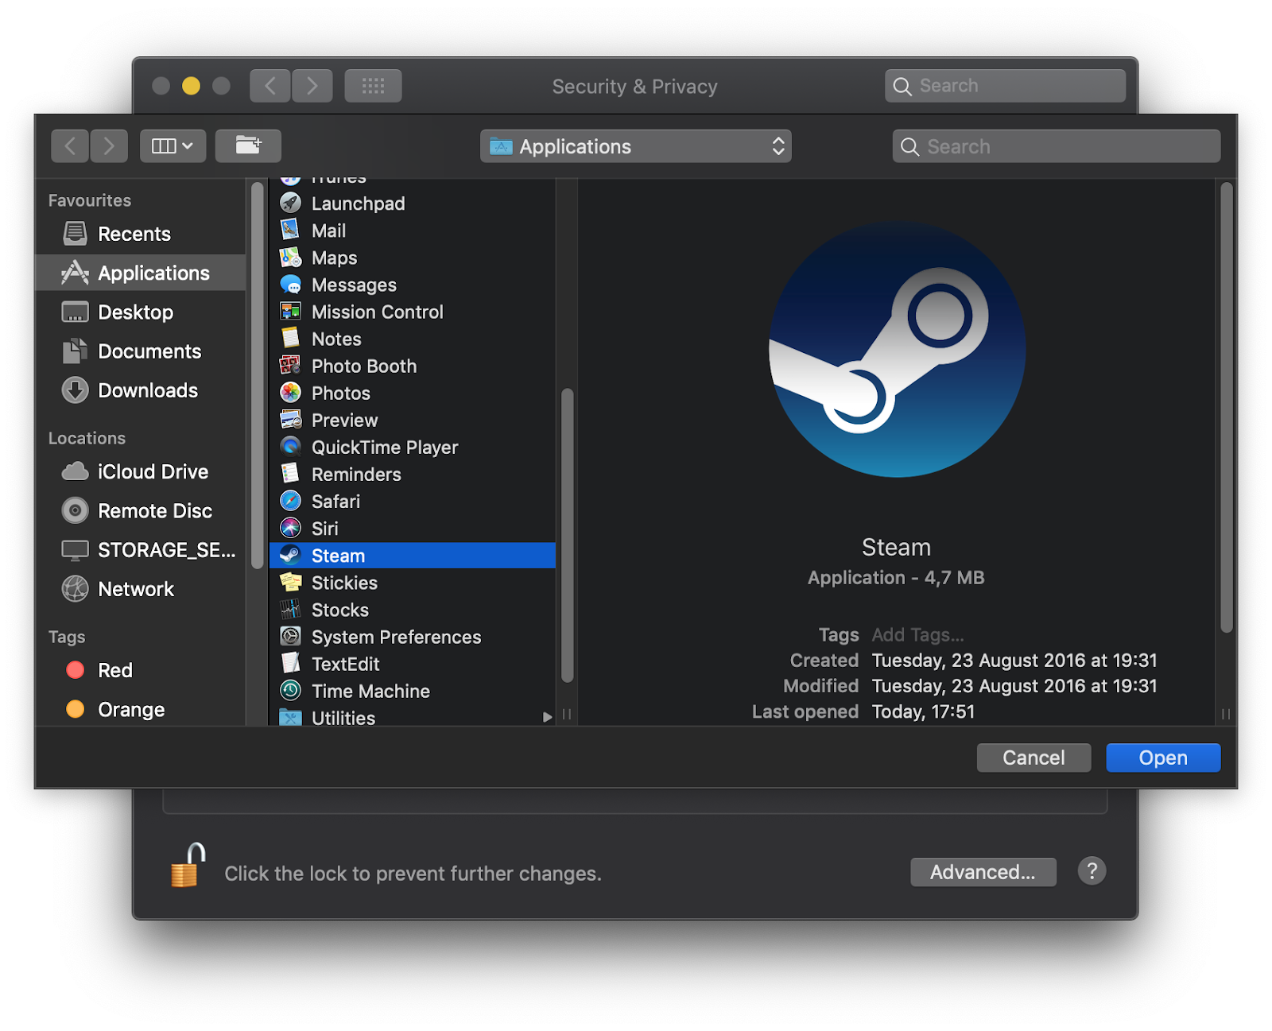Select Safari in the file list
This screenshot has height=1031, width=1272.
coord(335,502)
